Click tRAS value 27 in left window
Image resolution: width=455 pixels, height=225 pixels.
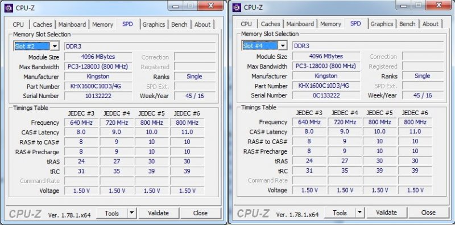click(117, 162)
